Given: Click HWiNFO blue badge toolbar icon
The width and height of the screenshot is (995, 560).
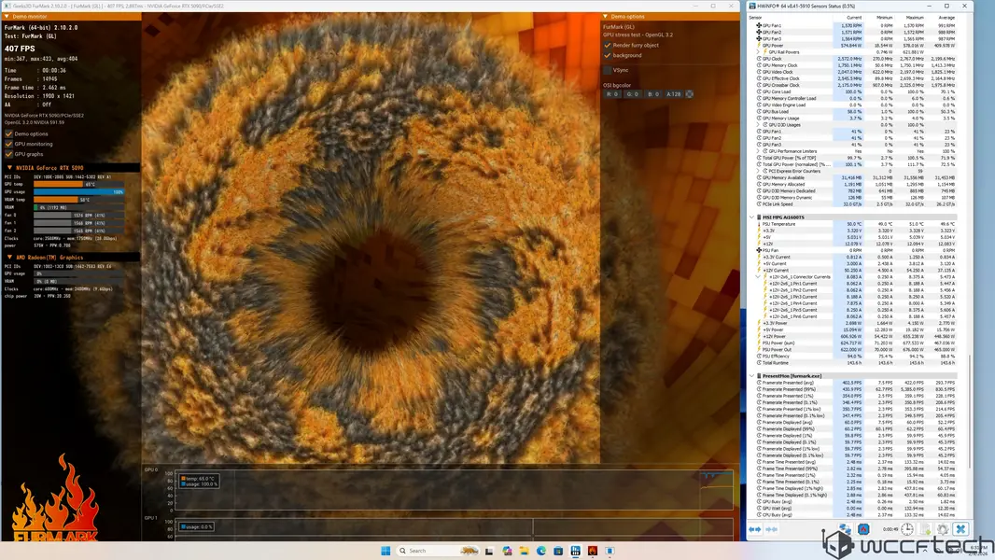Looking at the screenshot, I should pos(863,528).
